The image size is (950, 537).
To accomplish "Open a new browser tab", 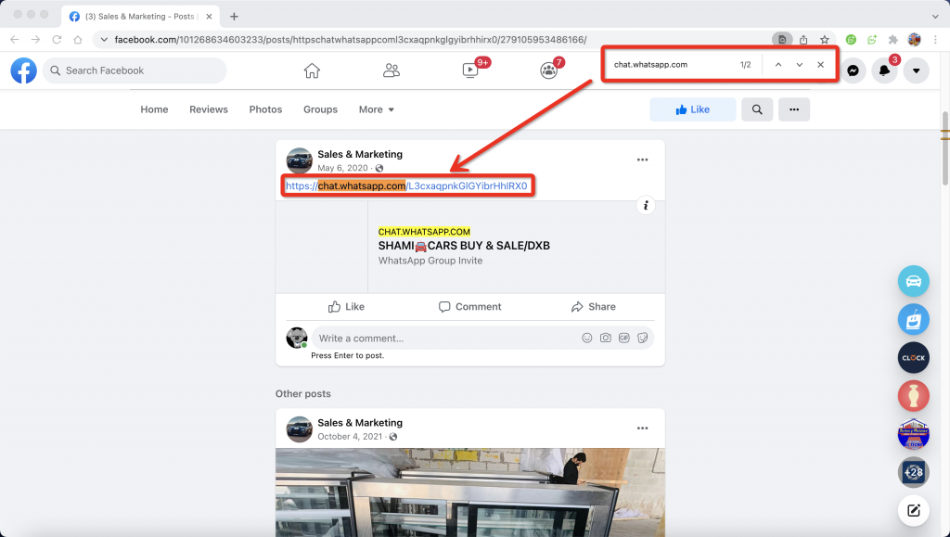I will click(x=234, y=17).
